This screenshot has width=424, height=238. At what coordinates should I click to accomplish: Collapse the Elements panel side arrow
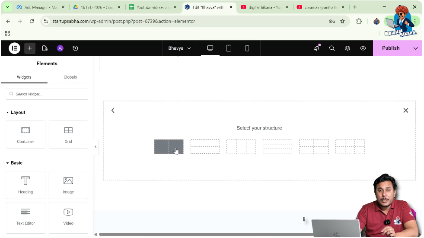click(x=96, y=147)
